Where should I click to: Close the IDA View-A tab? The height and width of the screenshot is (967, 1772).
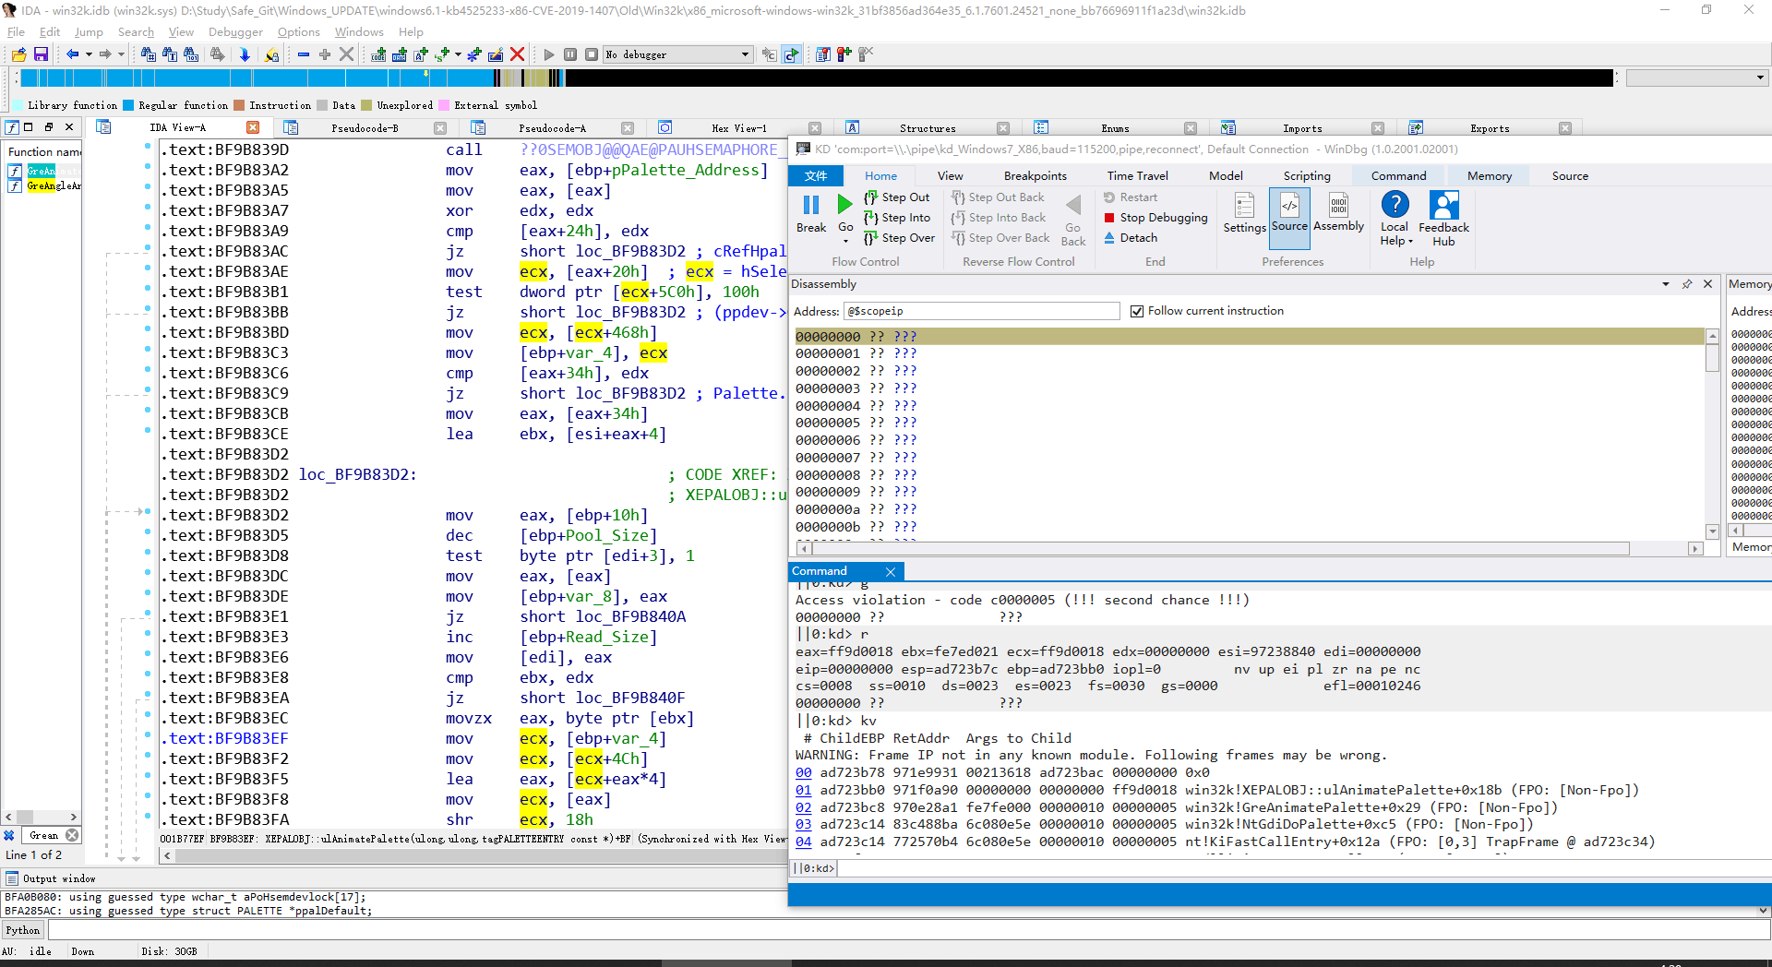(253, 127)
